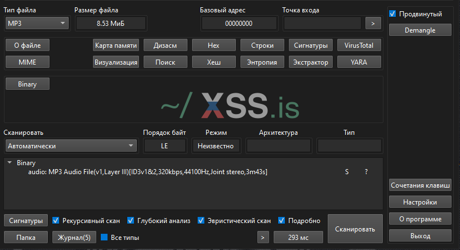
Task: Click the Выход exit button
Action: [x=420, y=236]
